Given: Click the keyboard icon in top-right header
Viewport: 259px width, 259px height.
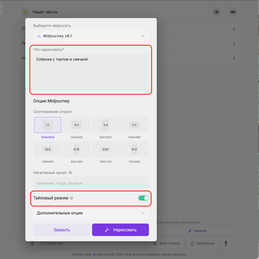Looking at the screenshot, I should click(233, 12).
